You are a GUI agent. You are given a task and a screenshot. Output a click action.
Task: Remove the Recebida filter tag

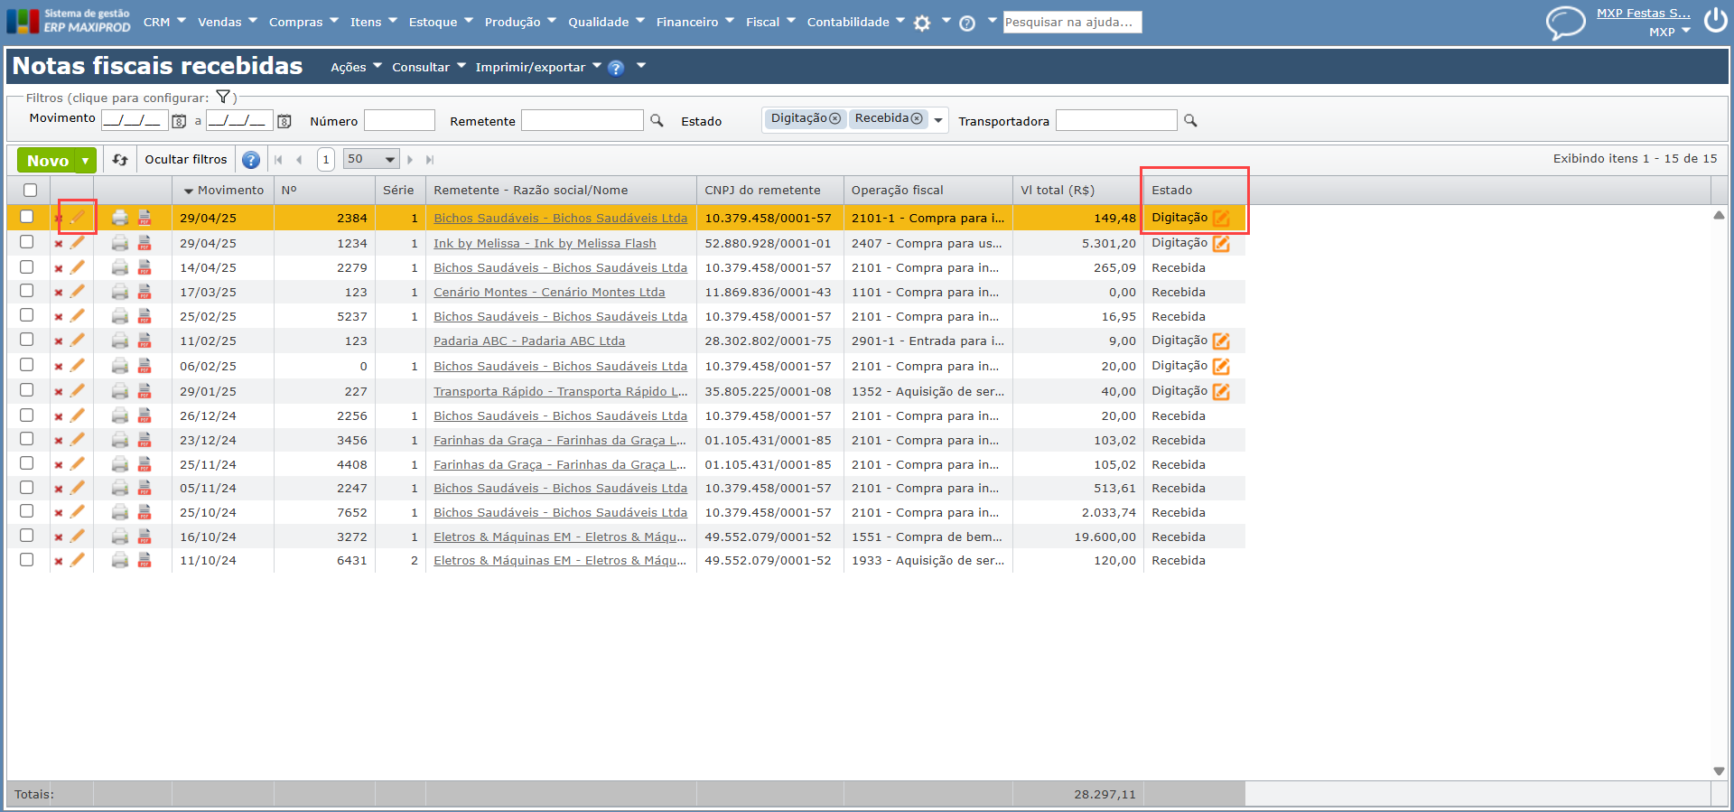tap(917, 118)
